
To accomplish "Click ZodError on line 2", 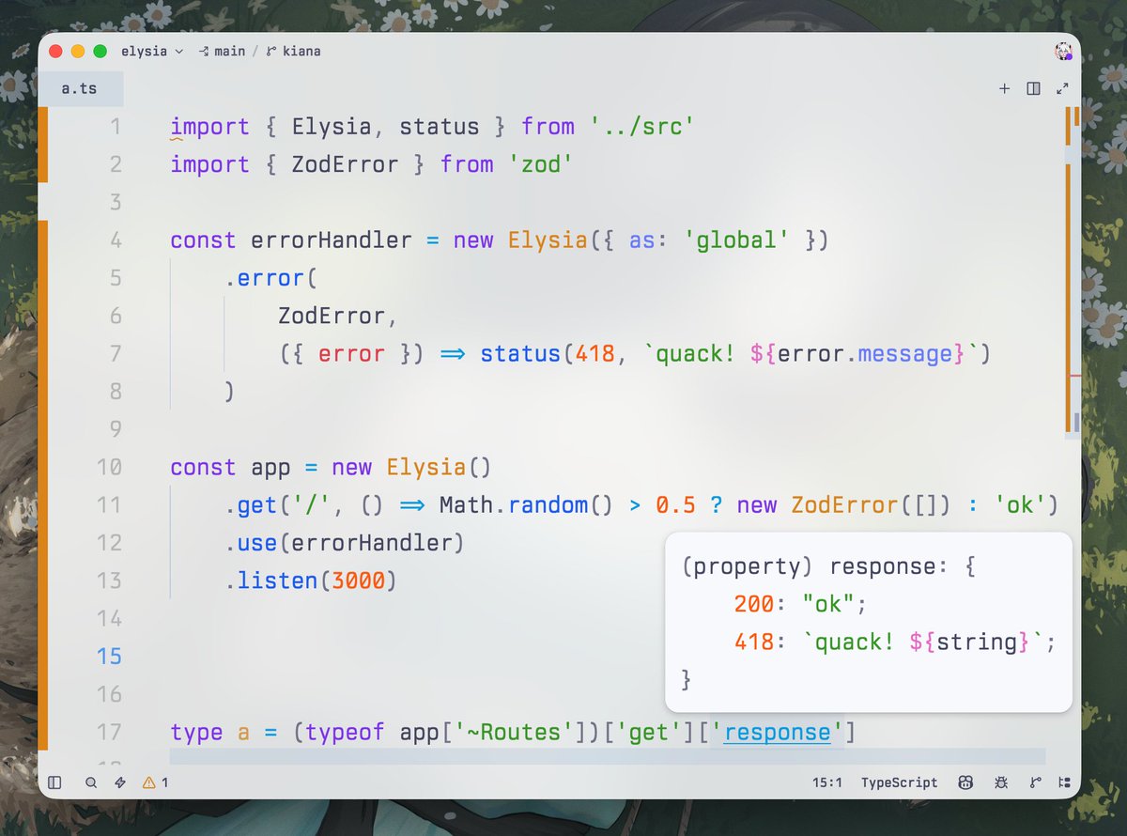I will pos(346,164).
